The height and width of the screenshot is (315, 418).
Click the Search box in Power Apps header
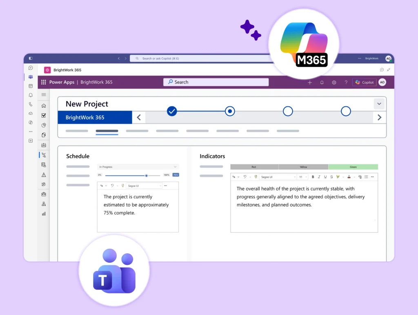tap(216, 82)
